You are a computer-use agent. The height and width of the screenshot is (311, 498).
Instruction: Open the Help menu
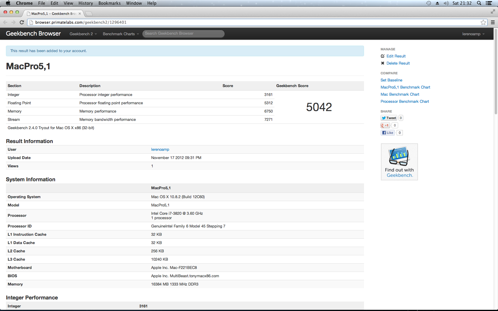click(152, 3)
